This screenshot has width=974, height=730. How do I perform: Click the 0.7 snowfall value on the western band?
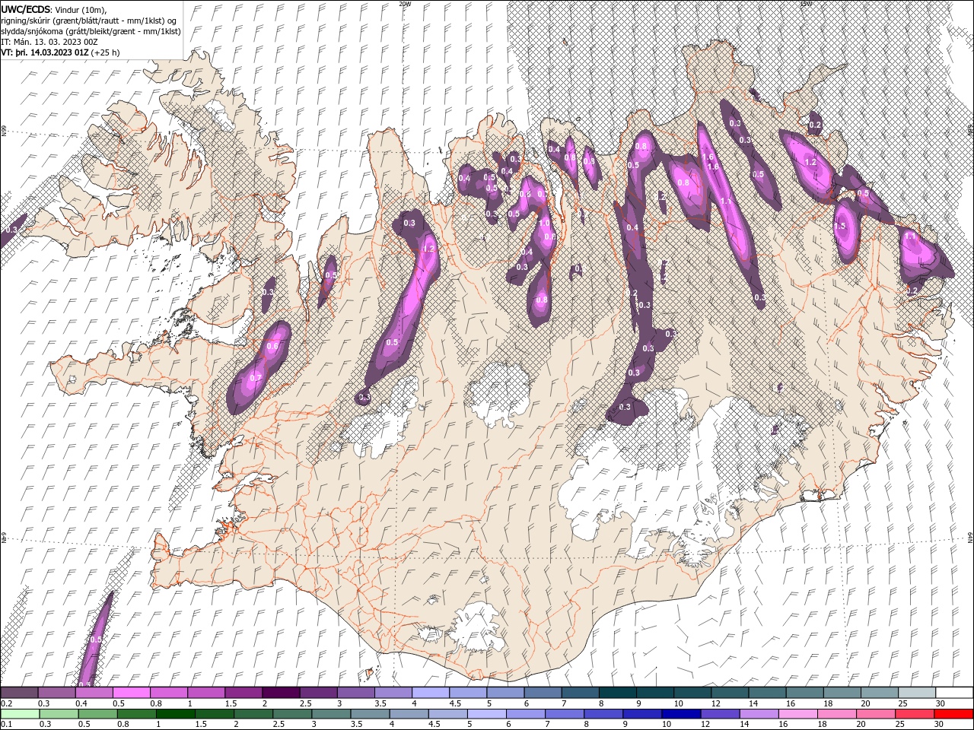coord(255,378)
